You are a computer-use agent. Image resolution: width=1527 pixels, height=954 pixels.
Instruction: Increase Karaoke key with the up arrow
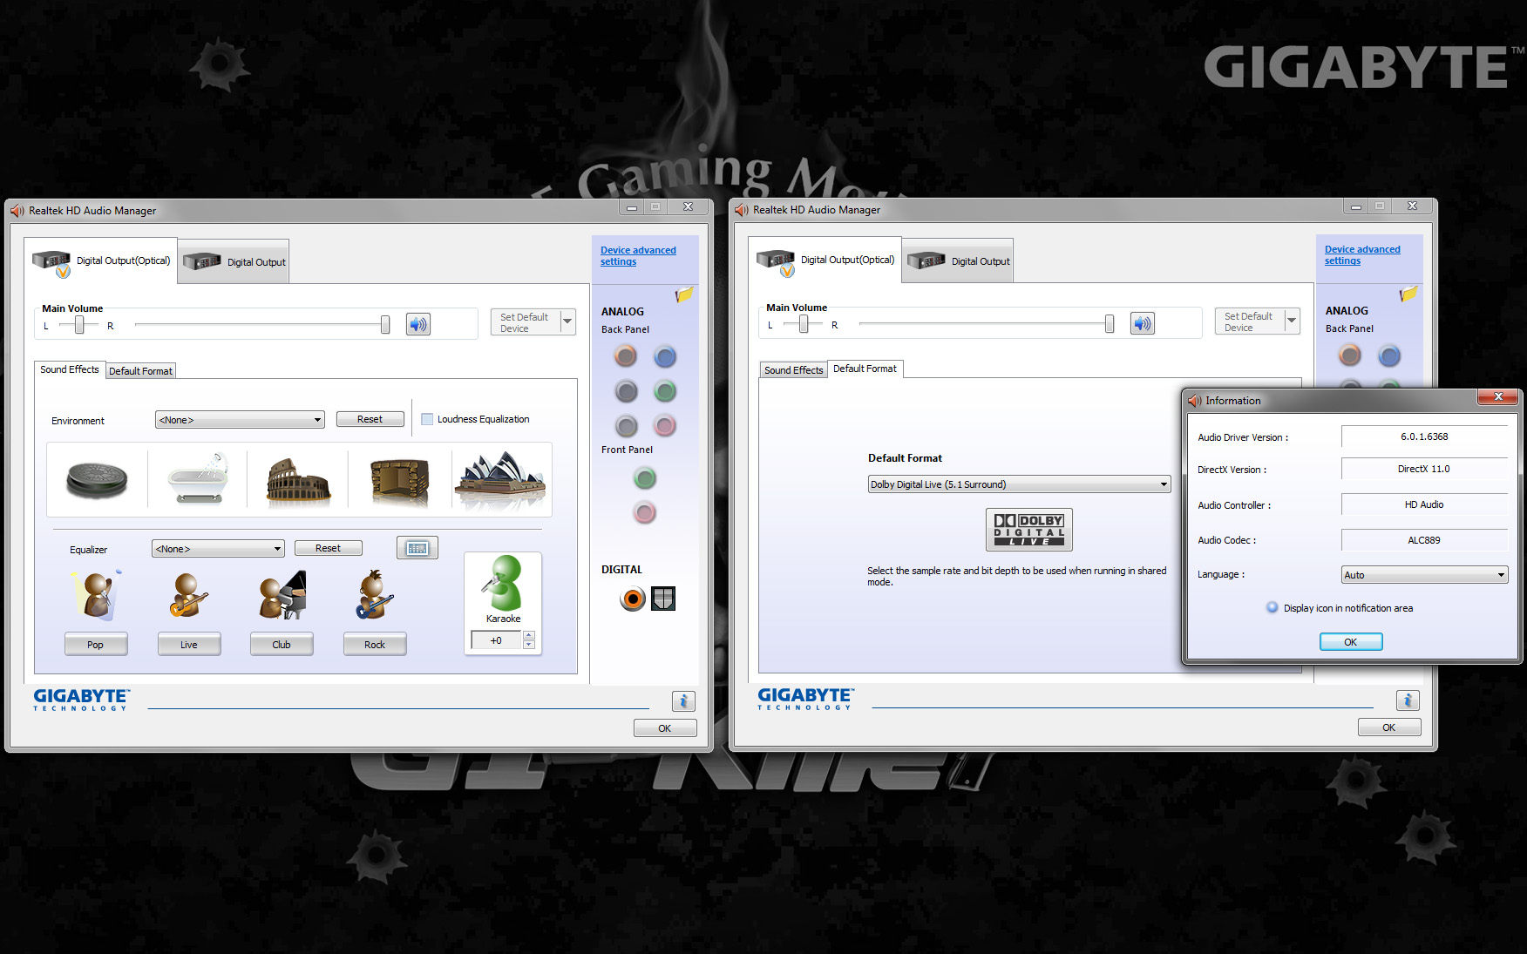coord(529,634)
